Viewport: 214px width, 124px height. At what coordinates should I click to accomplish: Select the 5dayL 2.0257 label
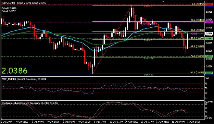tap(9, 11)
